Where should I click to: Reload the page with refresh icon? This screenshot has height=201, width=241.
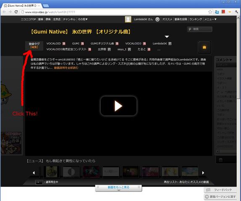(x=16, y=12)
